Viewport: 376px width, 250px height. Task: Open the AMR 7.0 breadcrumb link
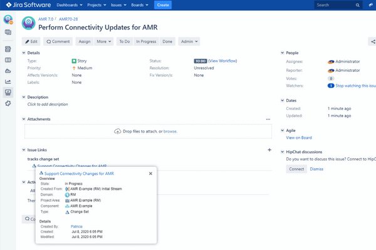(x=46, y=19)
